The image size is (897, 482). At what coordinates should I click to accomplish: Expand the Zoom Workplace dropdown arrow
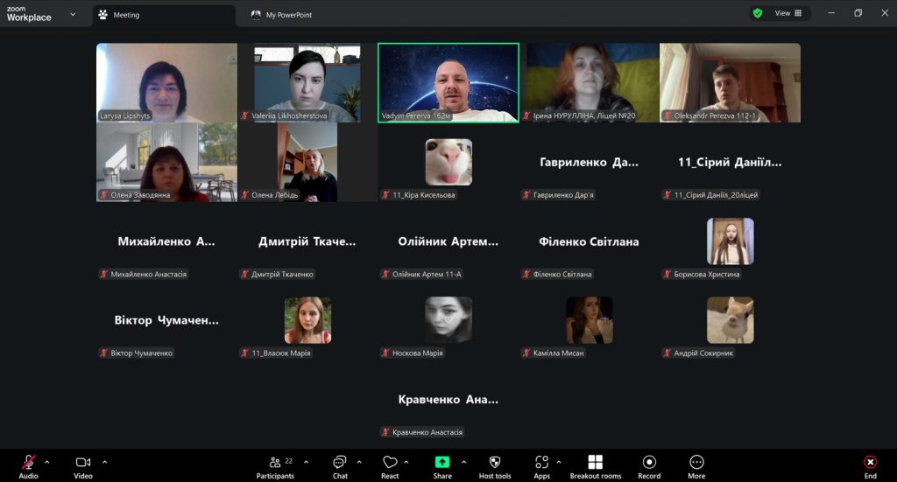[x=73, y=14]
